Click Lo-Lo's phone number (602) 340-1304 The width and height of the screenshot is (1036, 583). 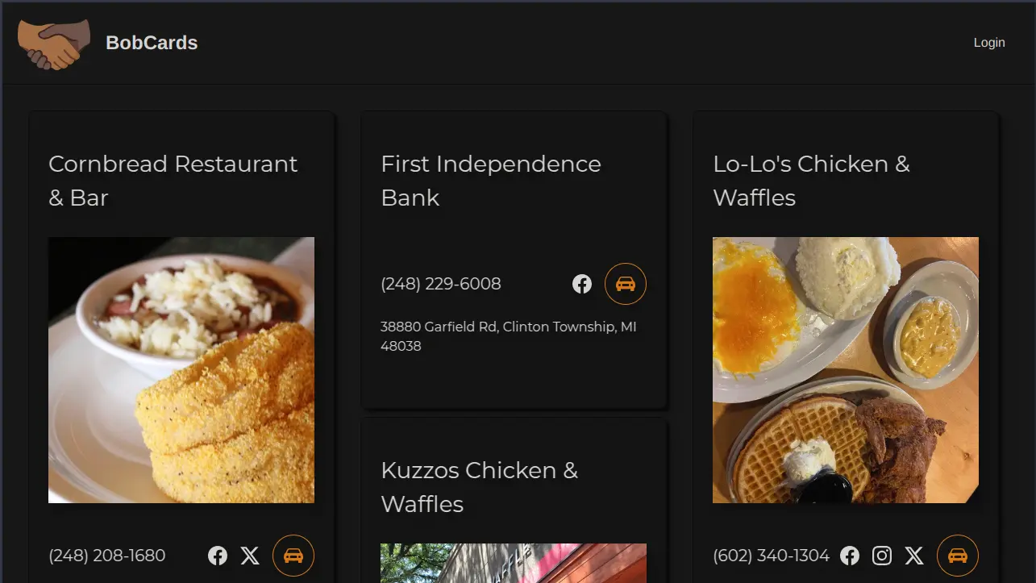[772, 556]
